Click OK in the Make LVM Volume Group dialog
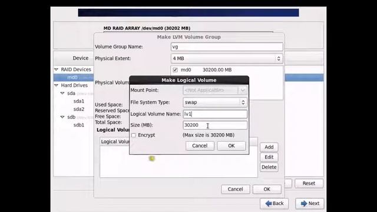 (x=267, y=190)
